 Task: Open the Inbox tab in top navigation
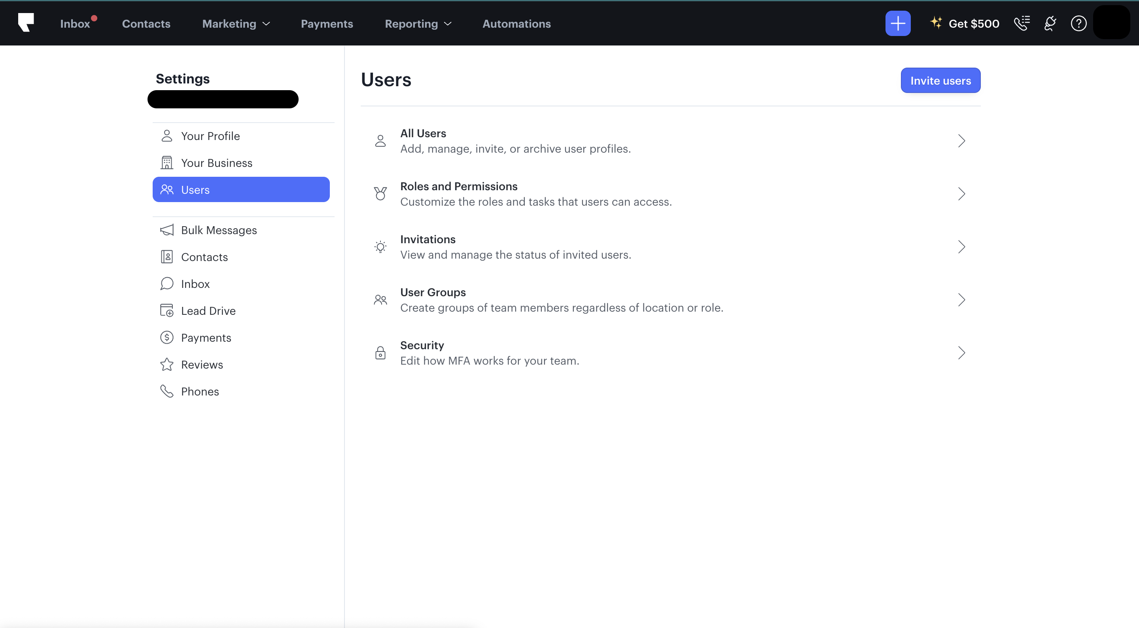point(75,24)
